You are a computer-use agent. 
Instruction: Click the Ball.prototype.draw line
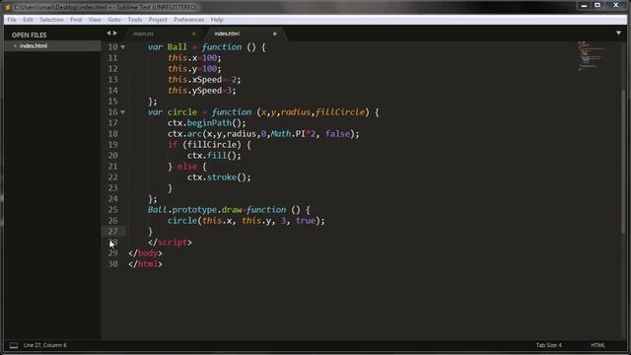[229, 210]
